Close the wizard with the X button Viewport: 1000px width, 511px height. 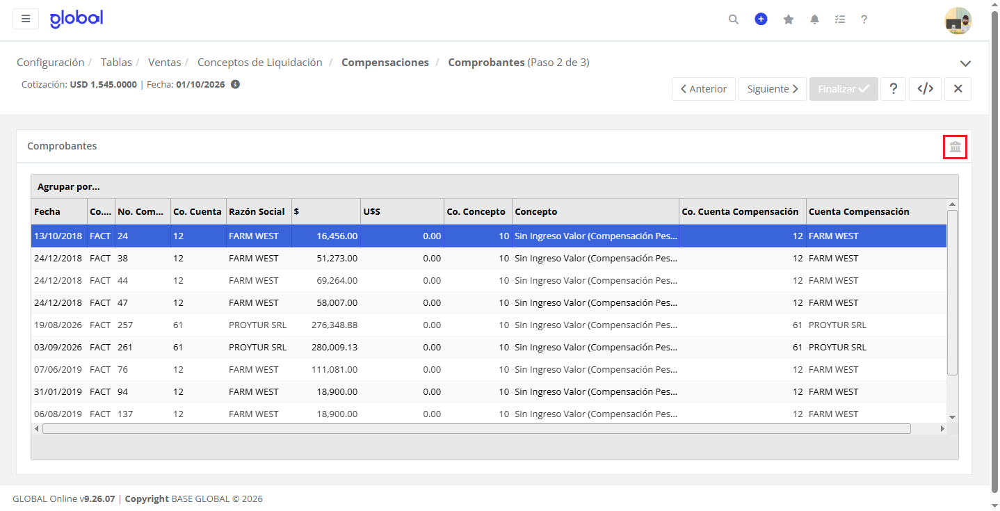pyautogui.click(x=958, y=89)
